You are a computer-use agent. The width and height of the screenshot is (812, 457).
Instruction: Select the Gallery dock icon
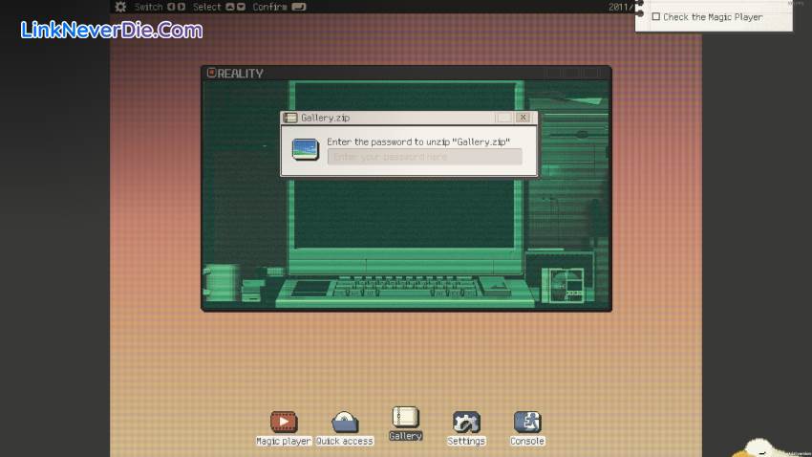click(406, 418)
